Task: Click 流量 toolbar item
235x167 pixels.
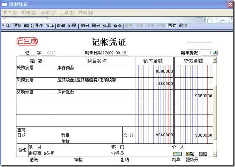Action: coord(107,26)
